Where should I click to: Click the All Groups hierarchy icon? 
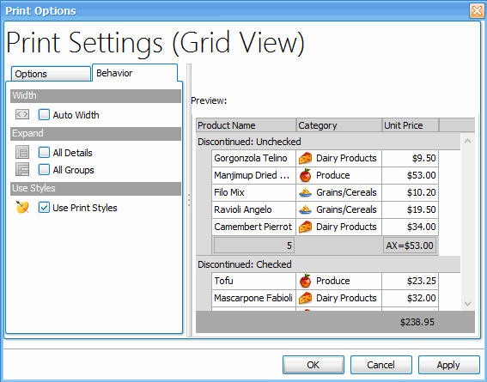(x=22, y=170)
